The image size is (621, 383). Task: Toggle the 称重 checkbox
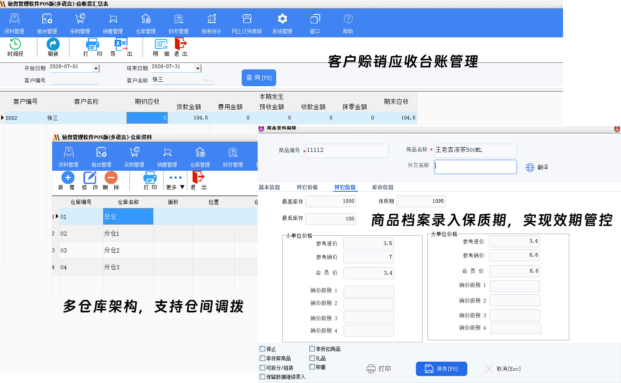[x=312, y=367]
